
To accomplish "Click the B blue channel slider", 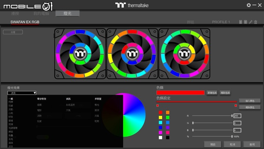I will [x=212, y=130].
